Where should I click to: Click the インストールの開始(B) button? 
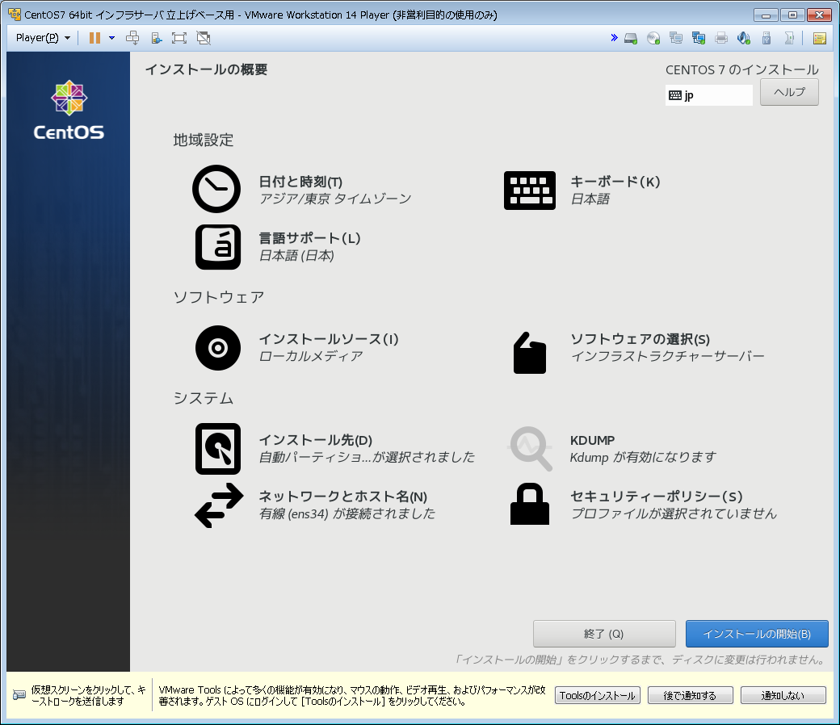[x=757, y=634]
